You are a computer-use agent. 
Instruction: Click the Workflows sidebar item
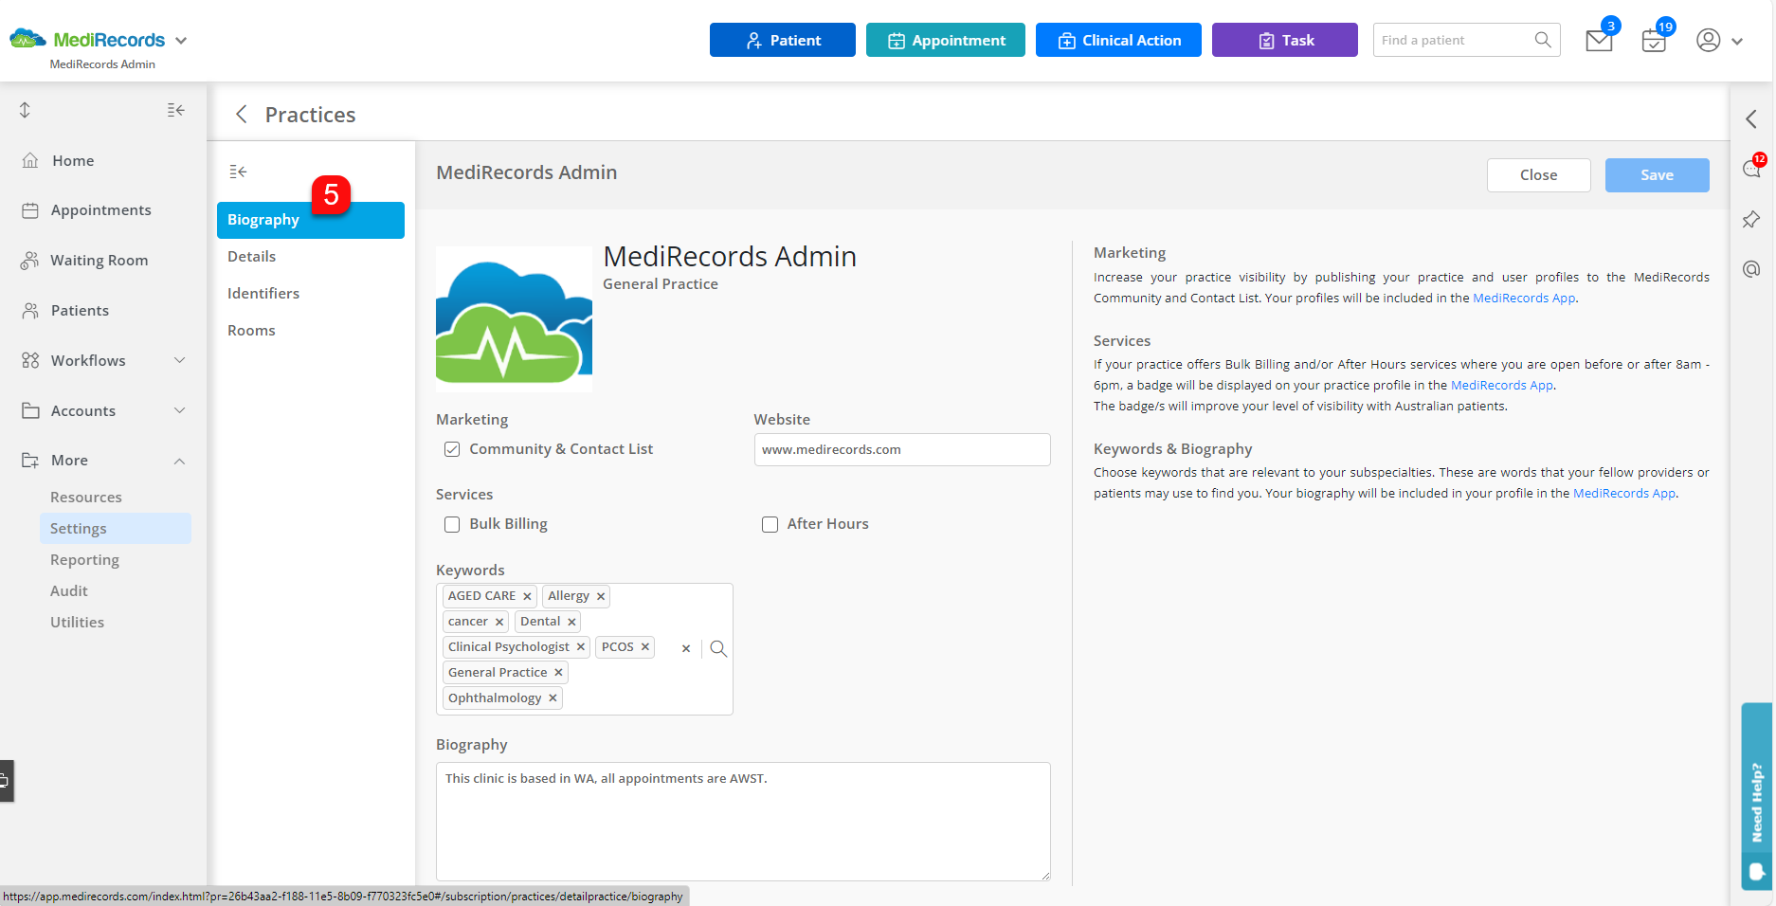(x=88, y=361)
